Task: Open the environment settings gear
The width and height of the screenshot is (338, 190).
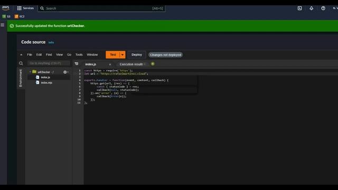Action: (x=65, y=72)
